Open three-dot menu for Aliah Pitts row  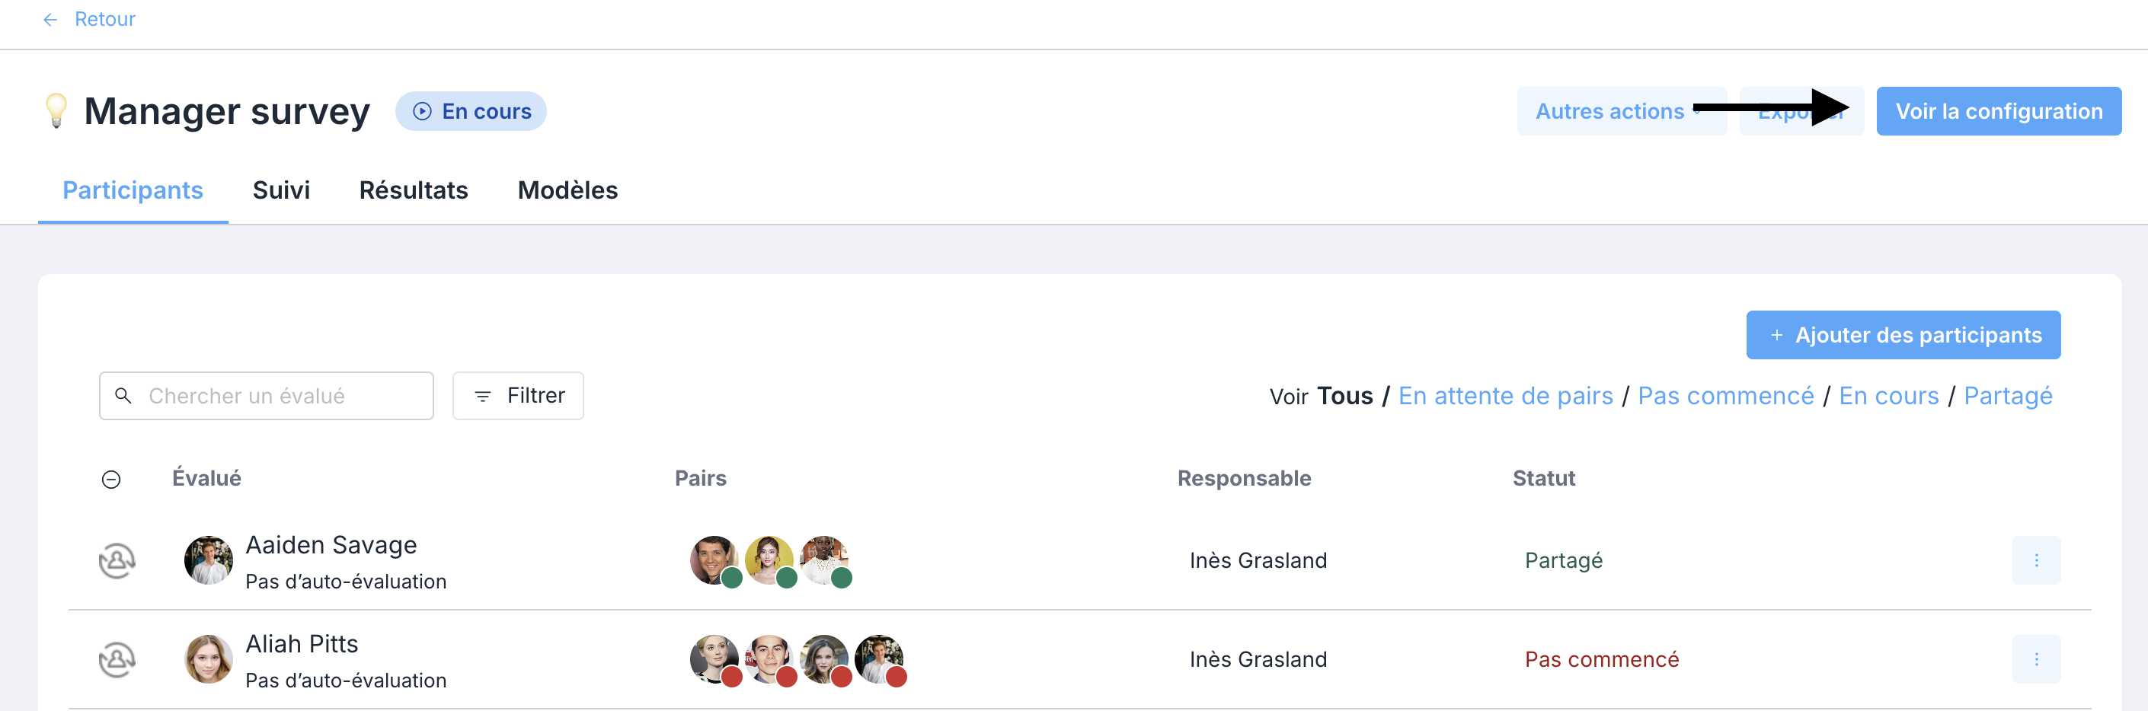click(2035, 659)
